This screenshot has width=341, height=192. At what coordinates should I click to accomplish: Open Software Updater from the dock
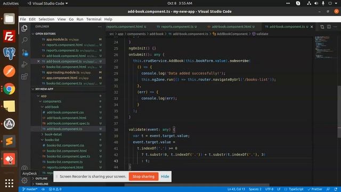[9, 124]
